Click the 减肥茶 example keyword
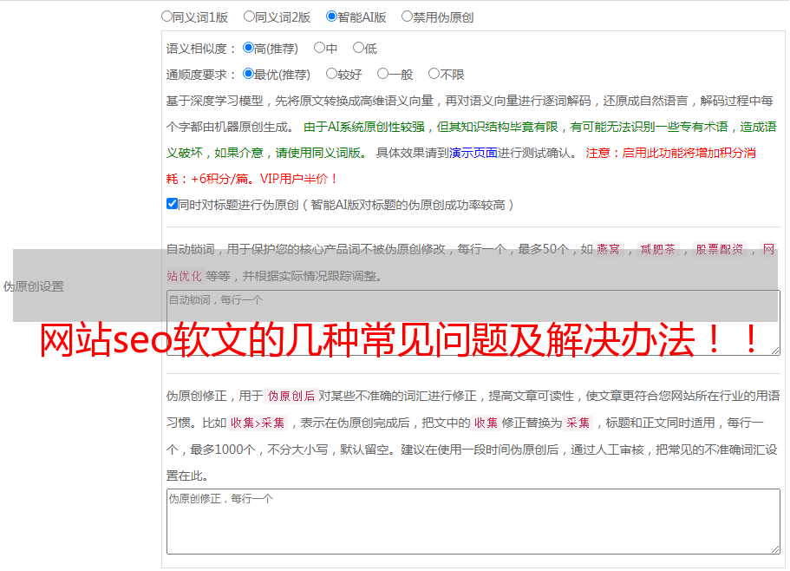790x571 pixels. [x=657, y=249]
